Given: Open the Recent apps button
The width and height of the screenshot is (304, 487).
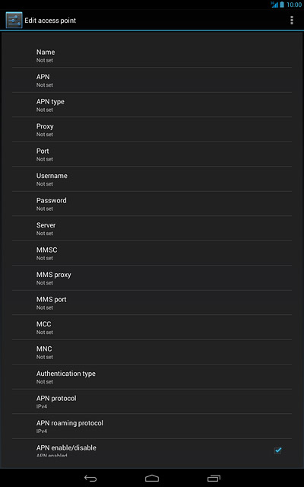Looking at the screenshot, I should tap(214, 479).
